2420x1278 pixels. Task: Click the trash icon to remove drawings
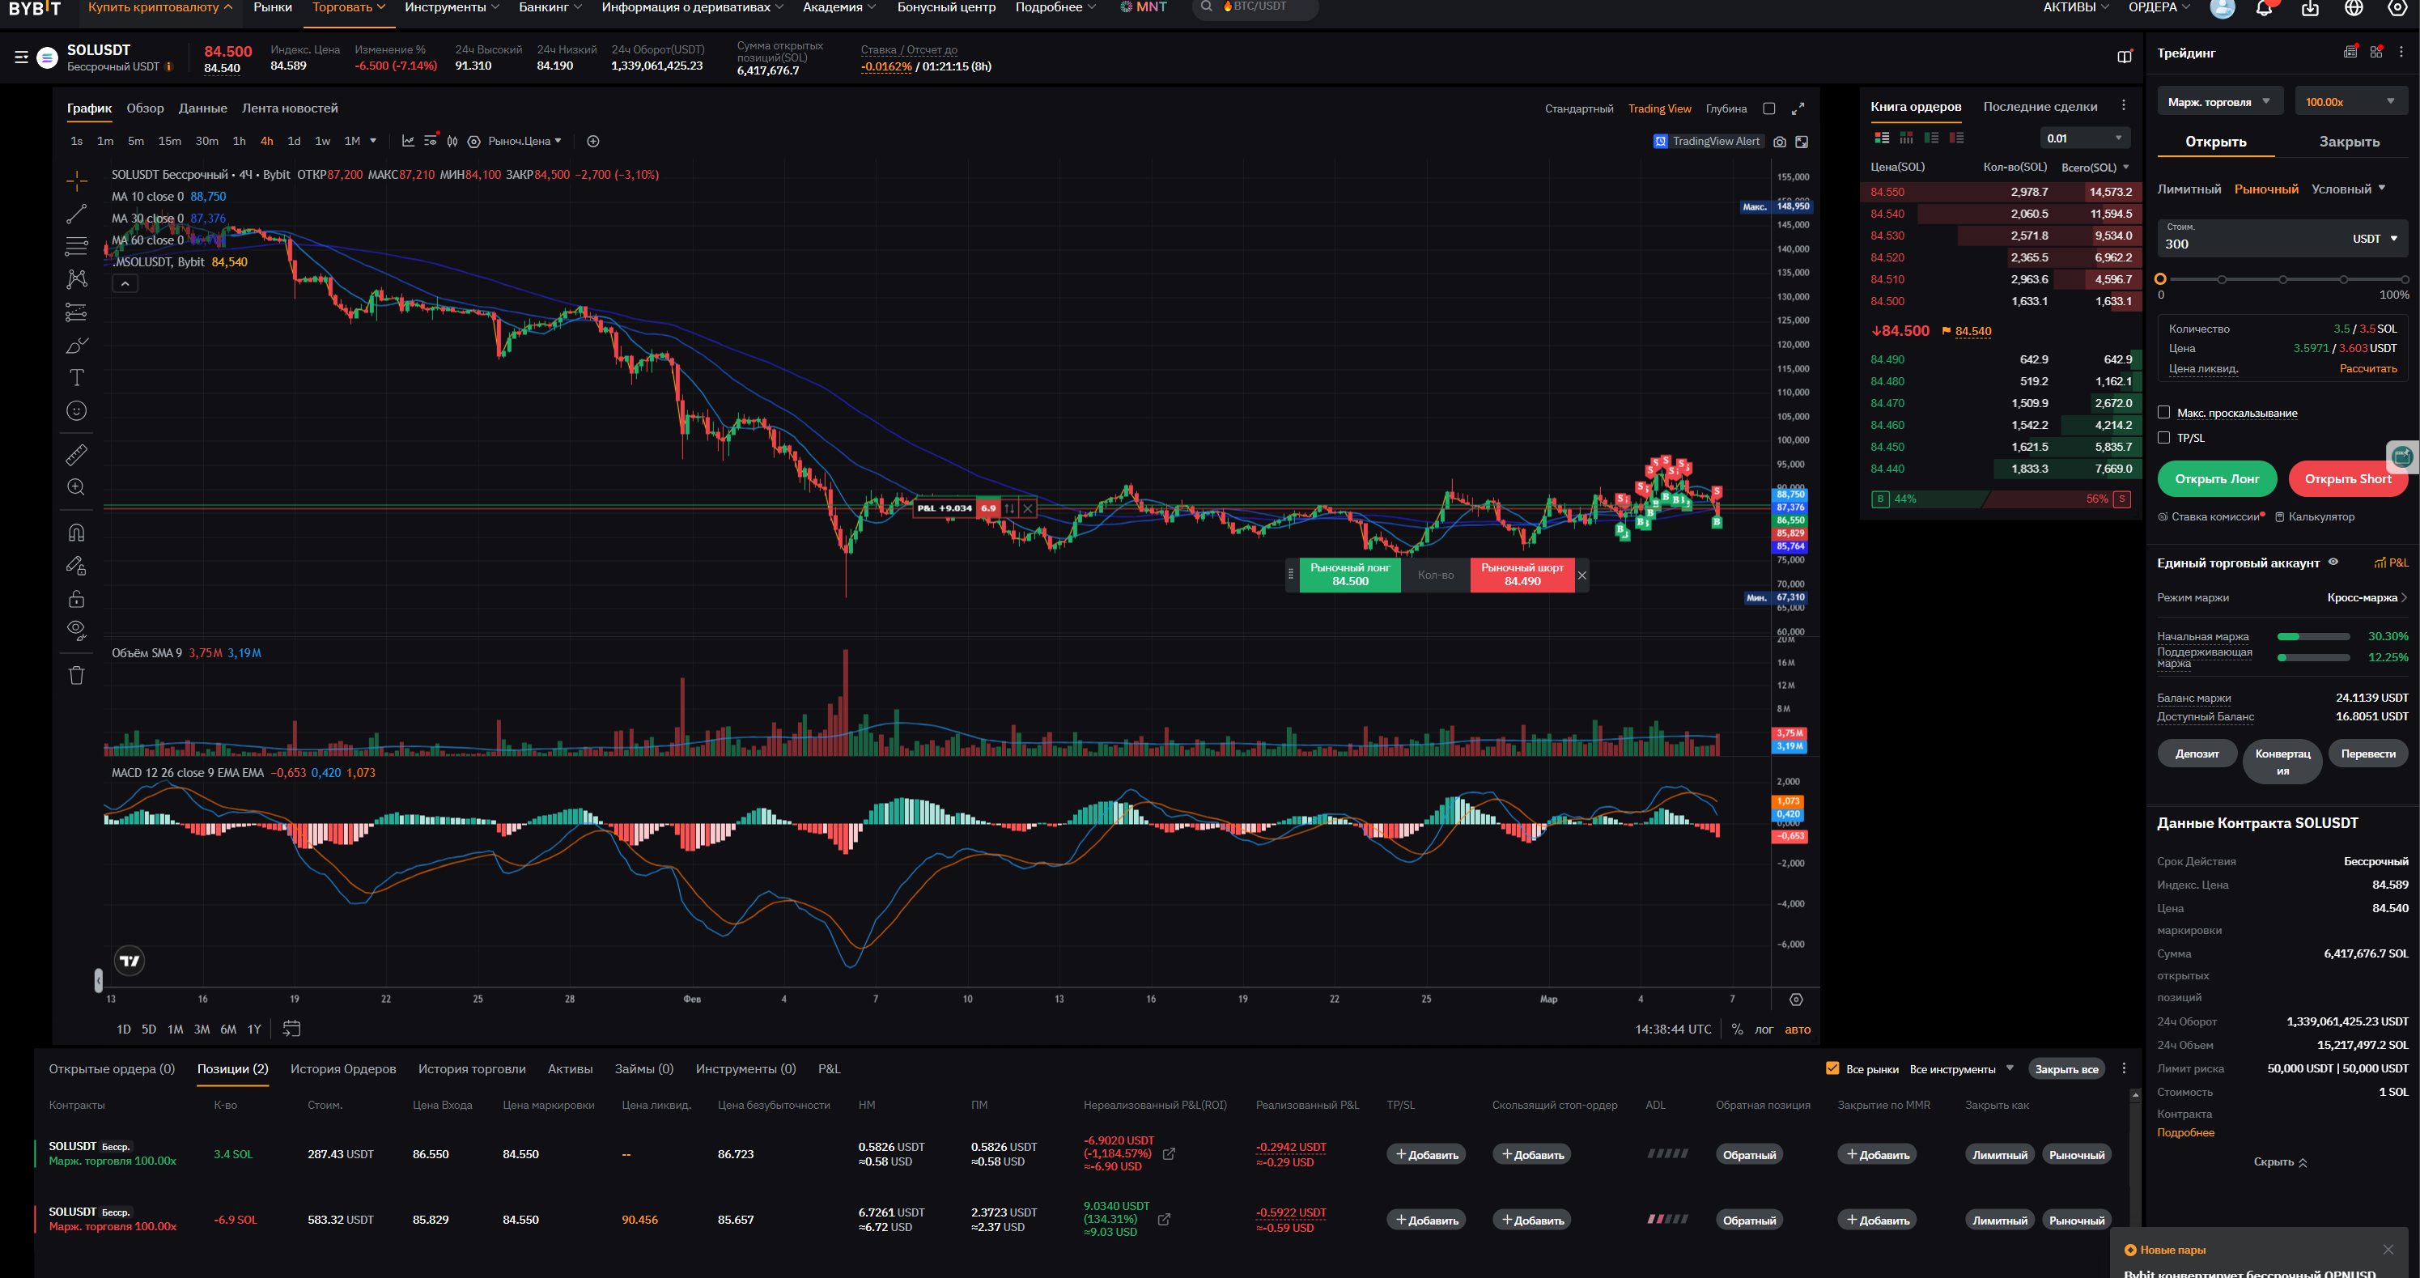(76, 675)
